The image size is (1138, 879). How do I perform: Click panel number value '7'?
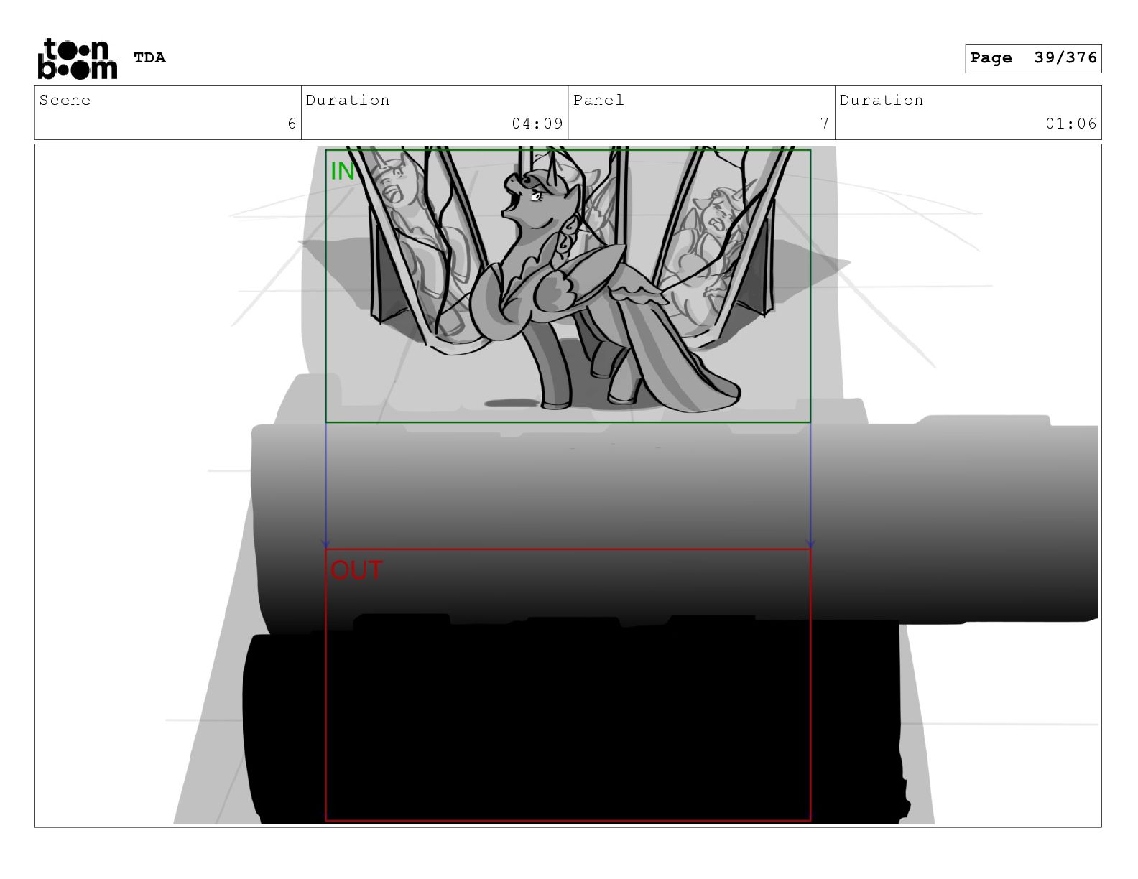[x=825, y=124]
